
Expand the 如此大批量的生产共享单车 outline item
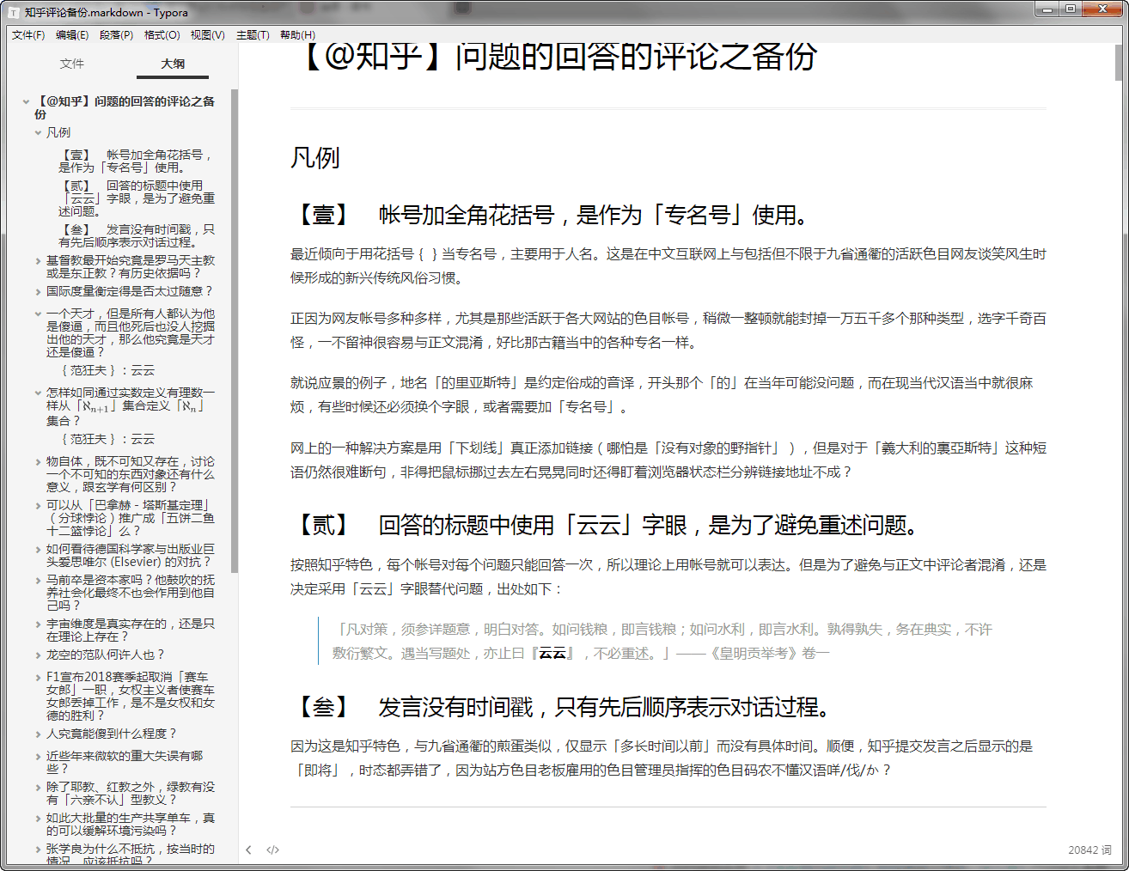coord(38,819)
